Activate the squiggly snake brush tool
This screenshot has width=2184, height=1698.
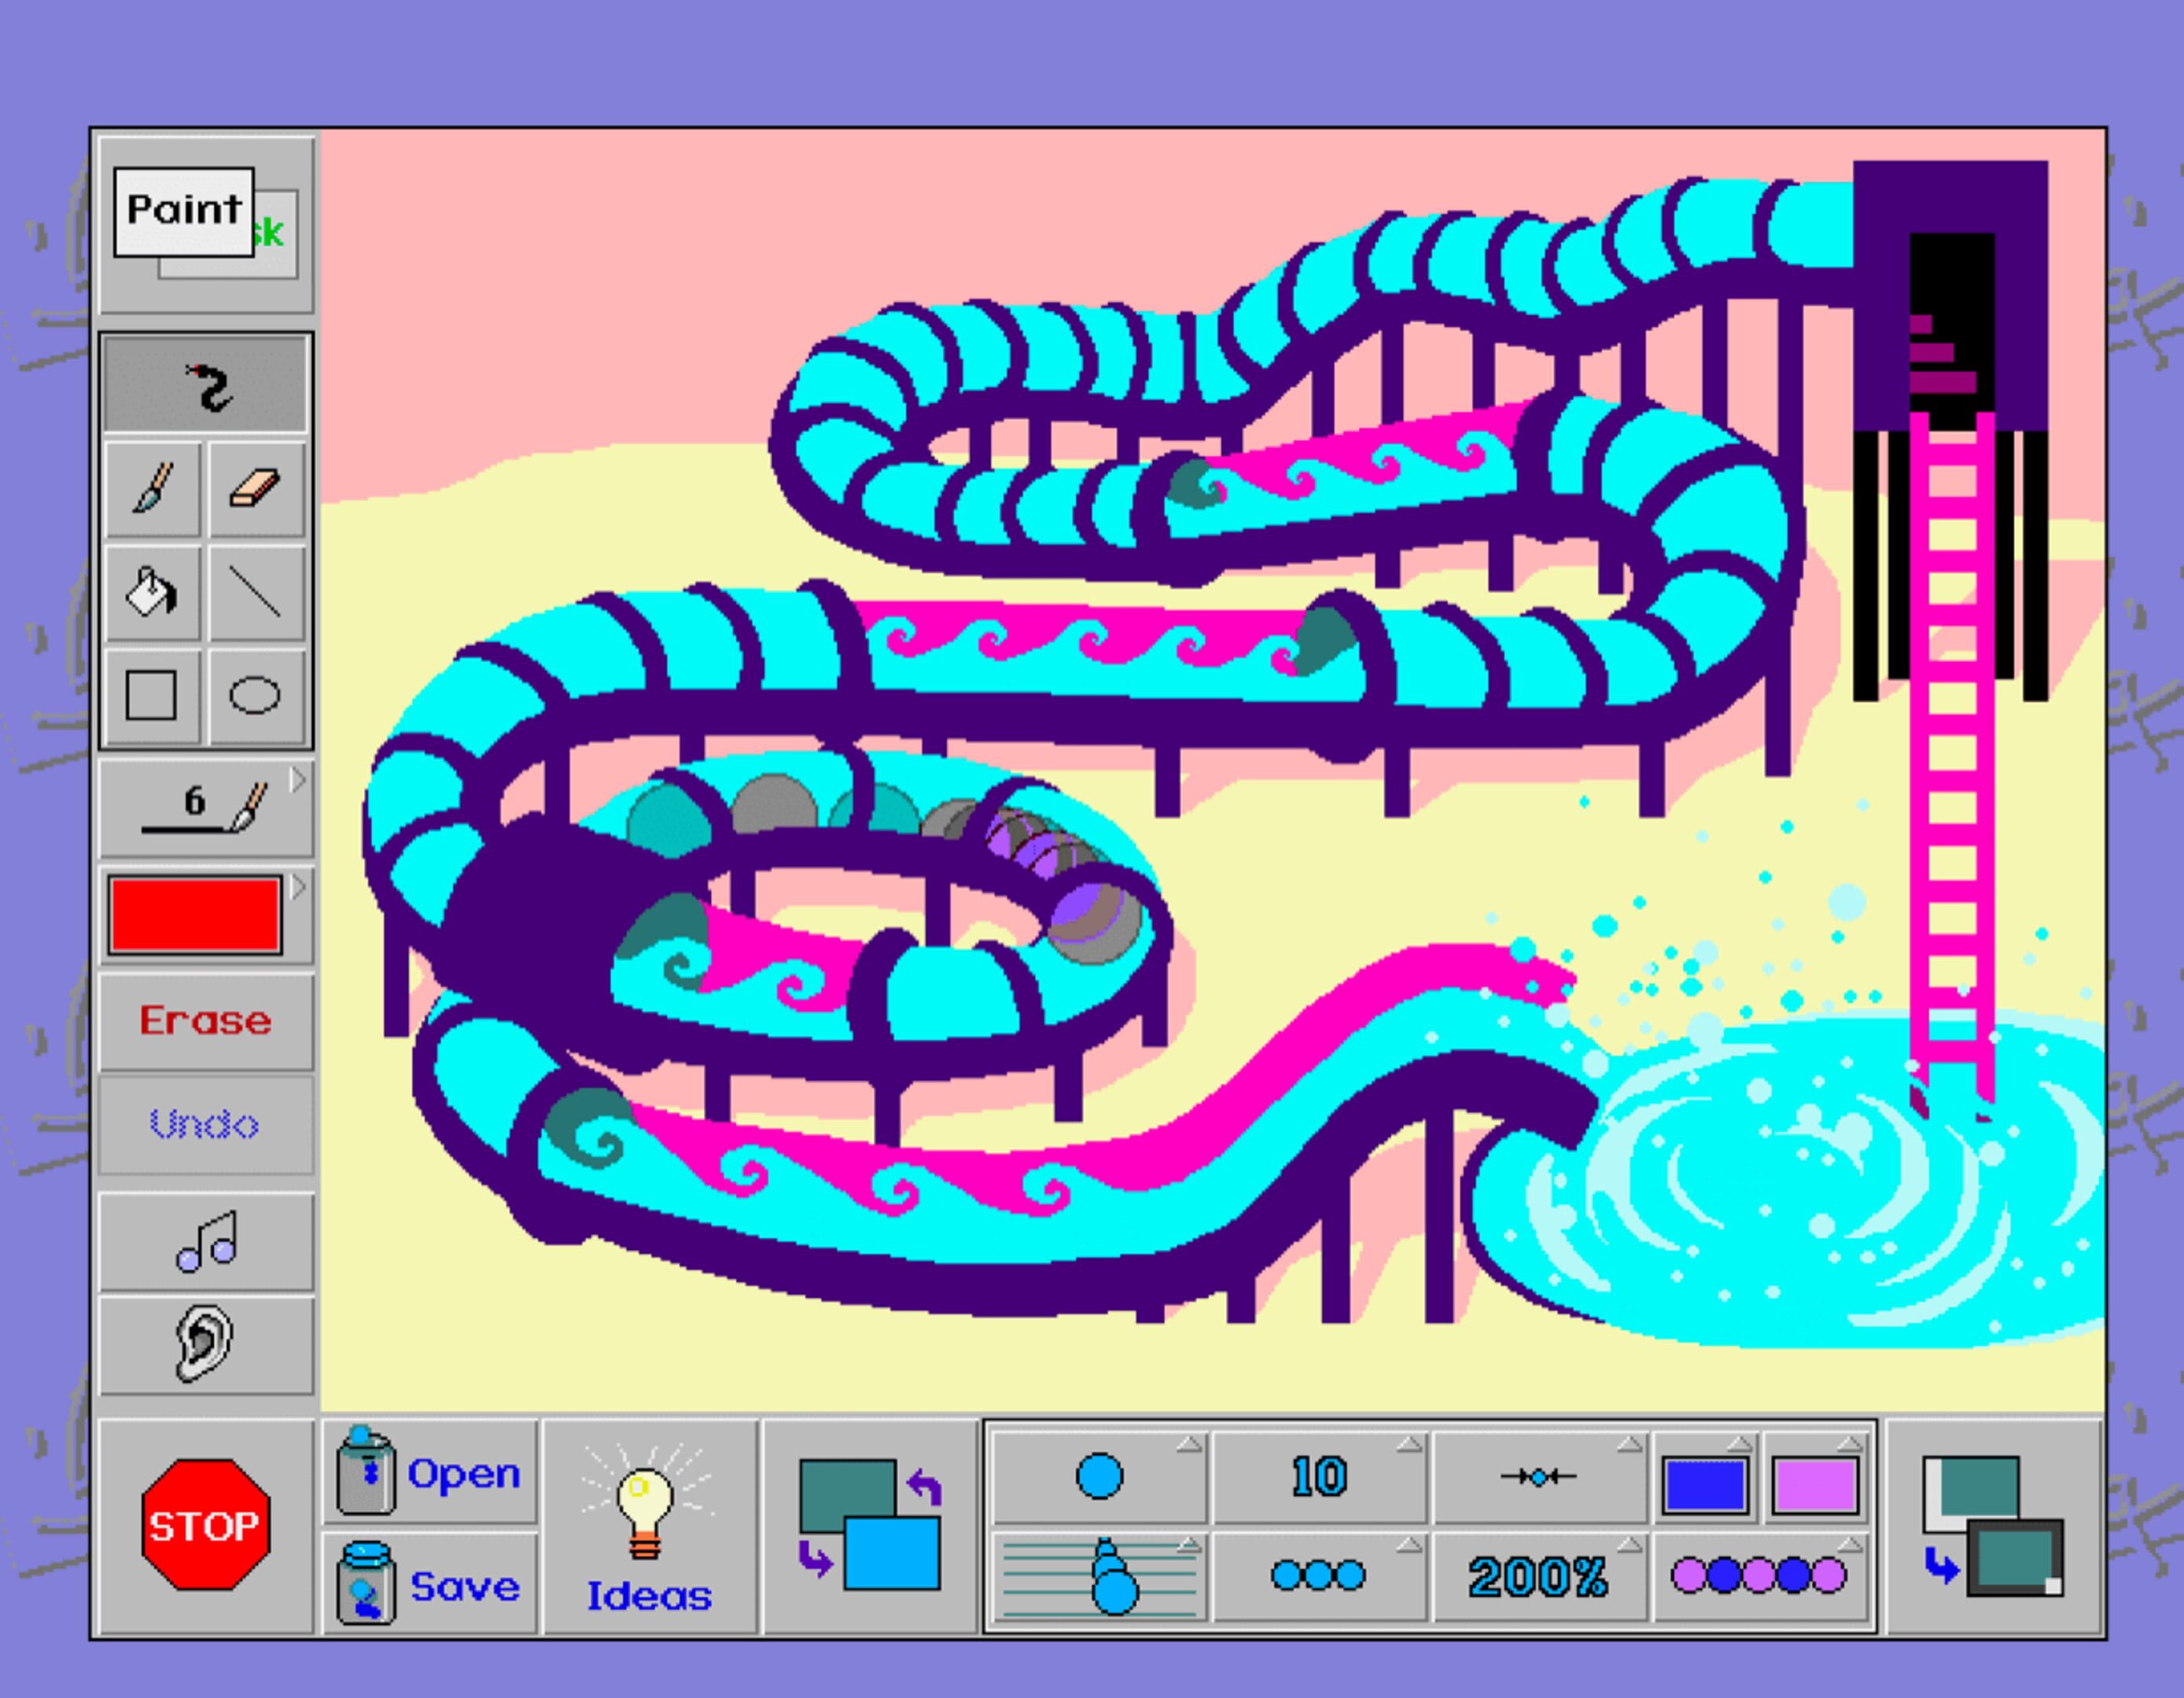[206, 386]
